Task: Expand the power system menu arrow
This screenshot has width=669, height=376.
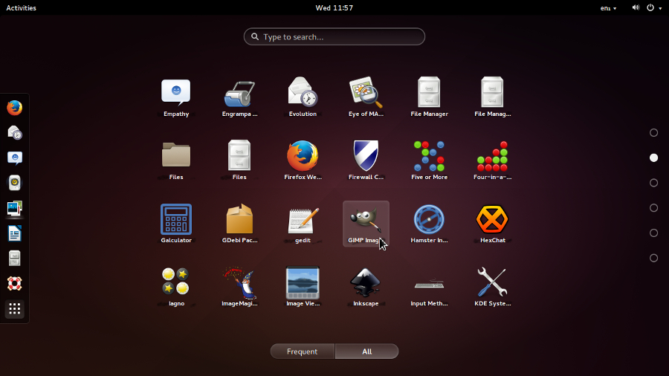Action: point(660,8)
